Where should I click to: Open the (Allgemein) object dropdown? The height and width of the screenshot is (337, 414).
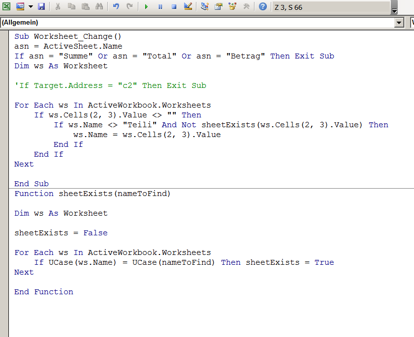399,23
